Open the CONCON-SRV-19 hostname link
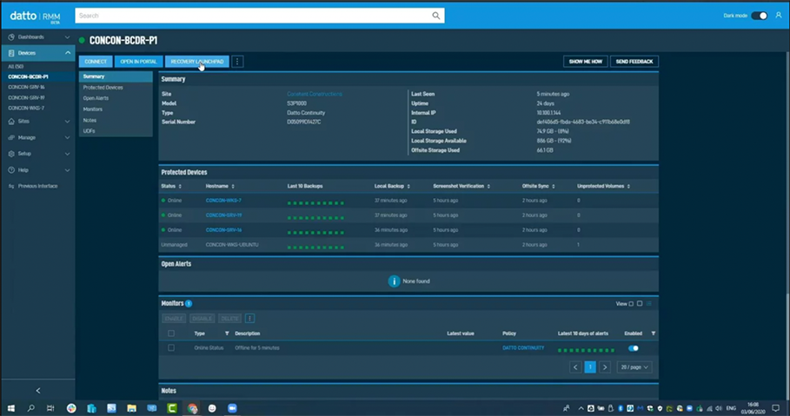The image size is (790, 416). tap(223, 215)
